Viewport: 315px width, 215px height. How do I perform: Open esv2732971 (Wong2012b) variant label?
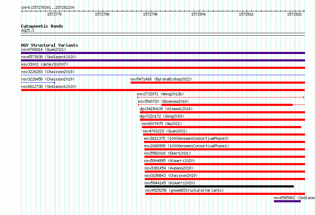click(x=160, y=94)
